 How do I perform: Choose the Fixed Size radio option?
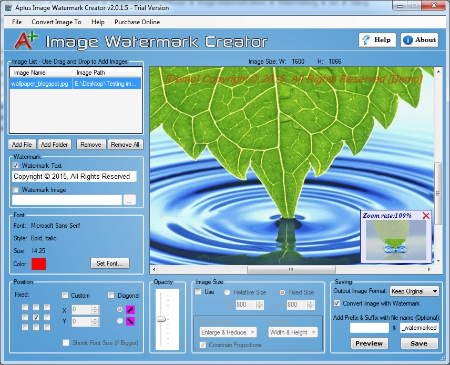pyautogui.click(x=282, y=292)
